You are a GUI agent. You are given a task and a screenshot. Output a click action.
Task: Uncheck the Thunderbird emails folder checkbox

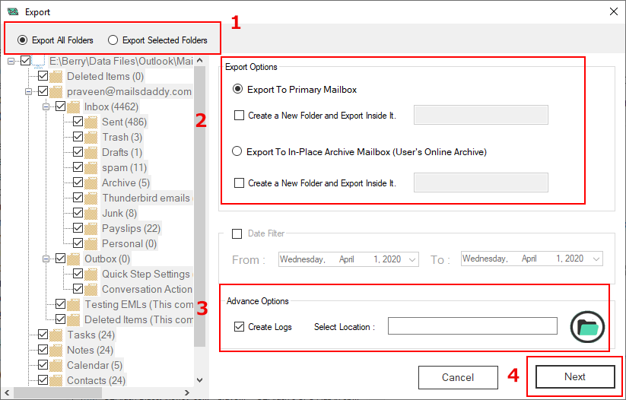pos(78,198)
